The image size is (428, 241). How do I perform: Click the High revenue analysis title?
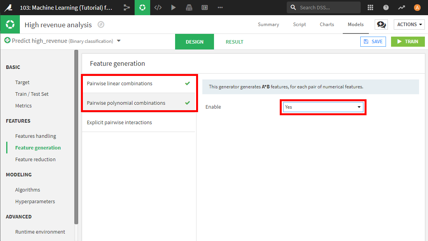58,25
